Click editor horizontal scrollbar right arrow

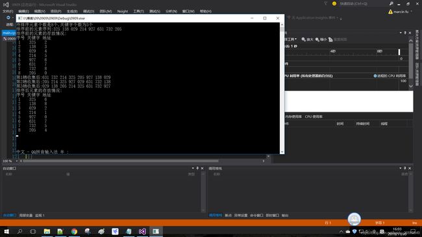point(264,161)
